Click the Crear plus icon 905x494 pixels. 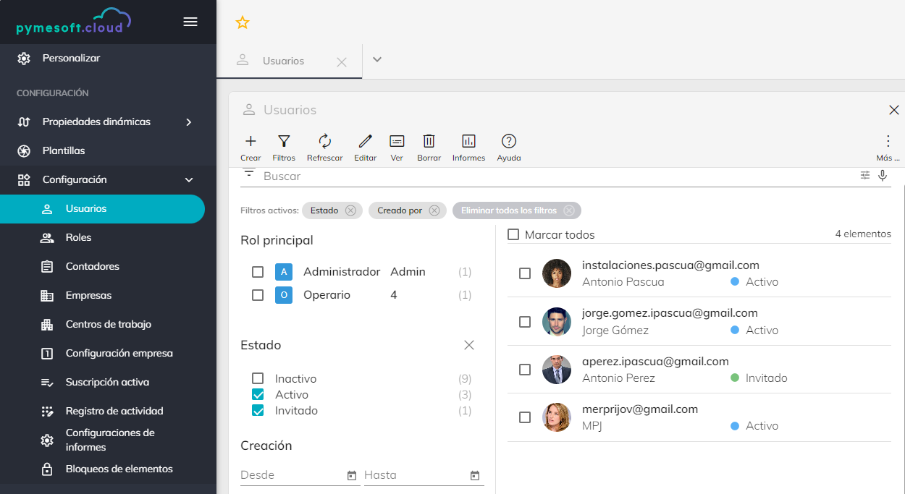click(251, 142)
